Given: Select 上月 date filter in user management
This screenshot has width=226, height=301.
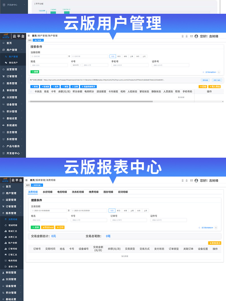Looking at the screenshot, I should pos(144,56).
